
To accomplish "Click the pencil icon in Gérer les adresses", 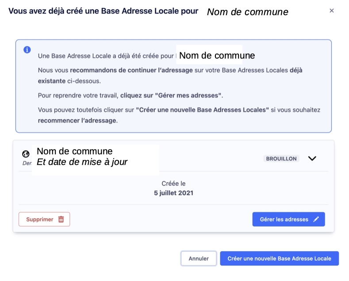I will [x=316, y=219].
